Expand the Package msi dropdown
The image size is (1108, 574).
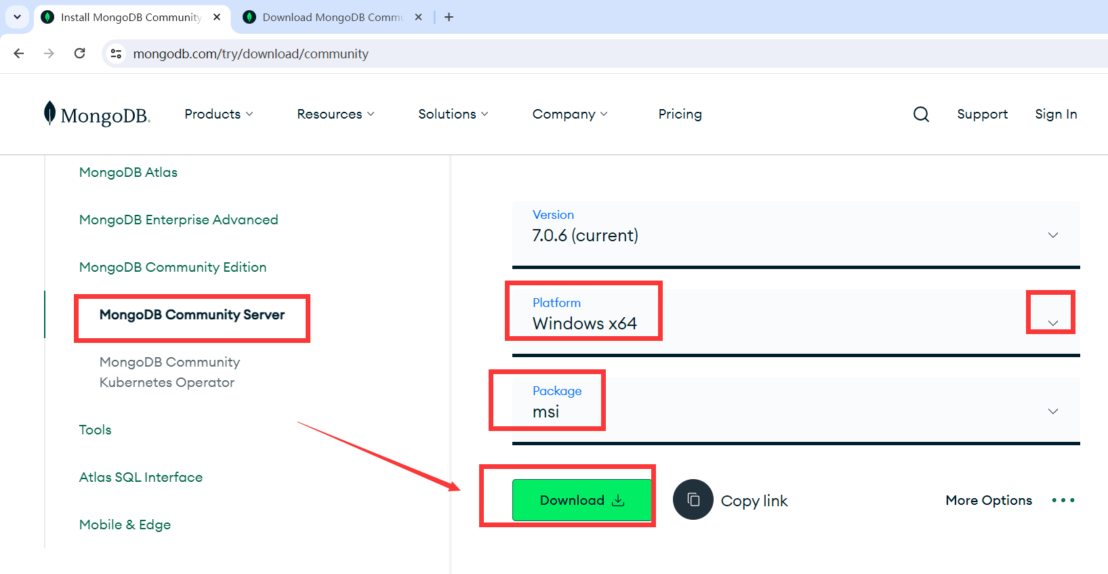[796, 410]
